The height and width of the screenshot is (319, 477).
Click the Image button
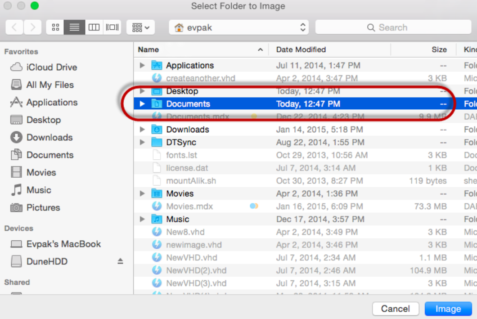(448, 309)
